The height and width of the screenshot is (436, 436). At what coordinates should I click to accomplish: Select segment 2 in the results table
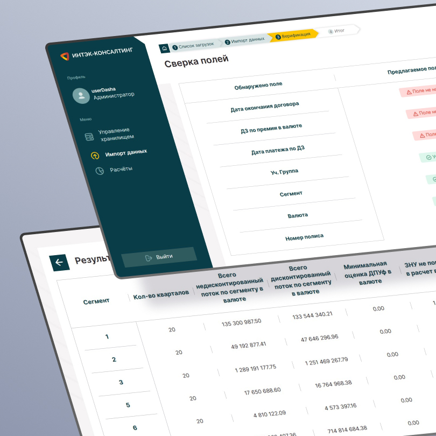coord(114,360)
